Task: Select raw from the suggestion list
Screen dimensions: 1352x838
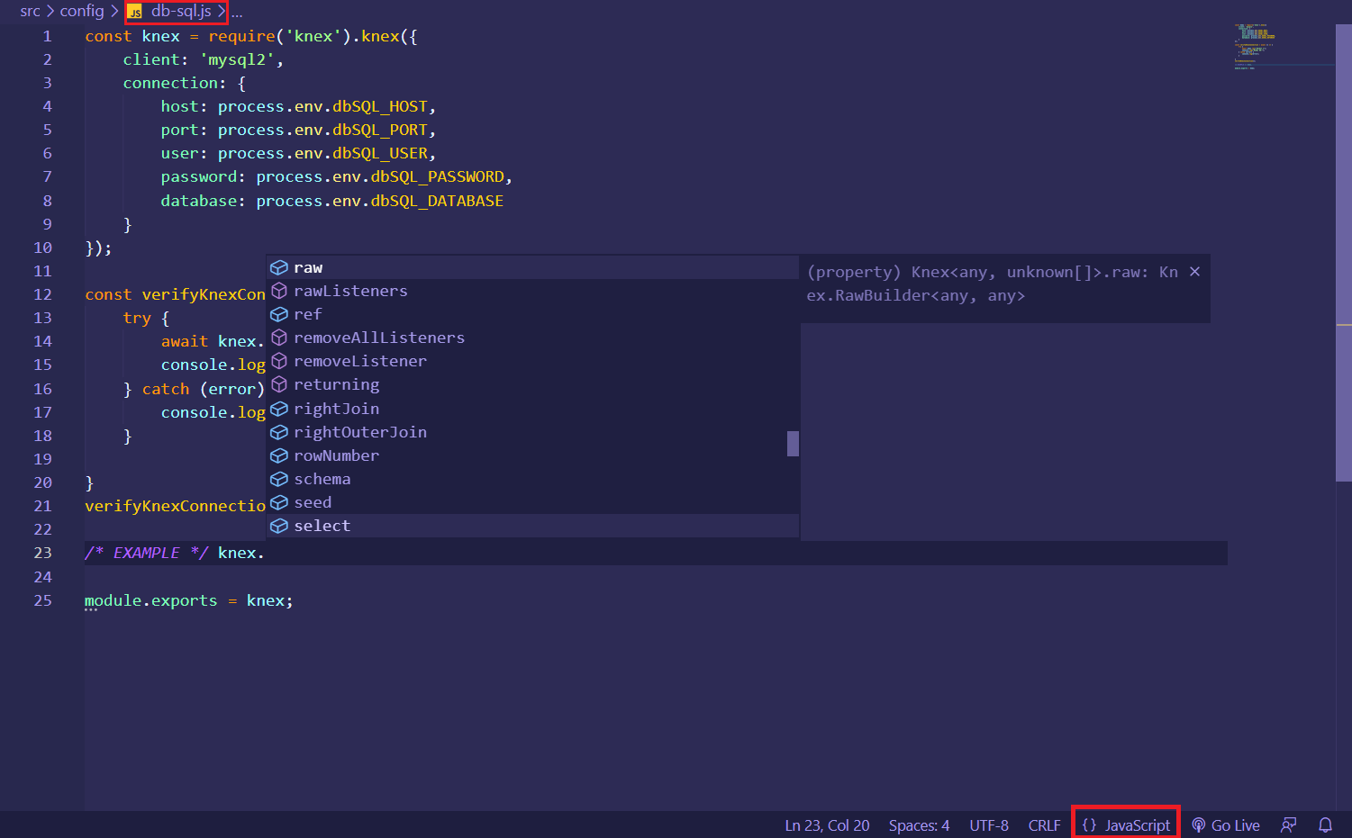Action: pos(309,266)
